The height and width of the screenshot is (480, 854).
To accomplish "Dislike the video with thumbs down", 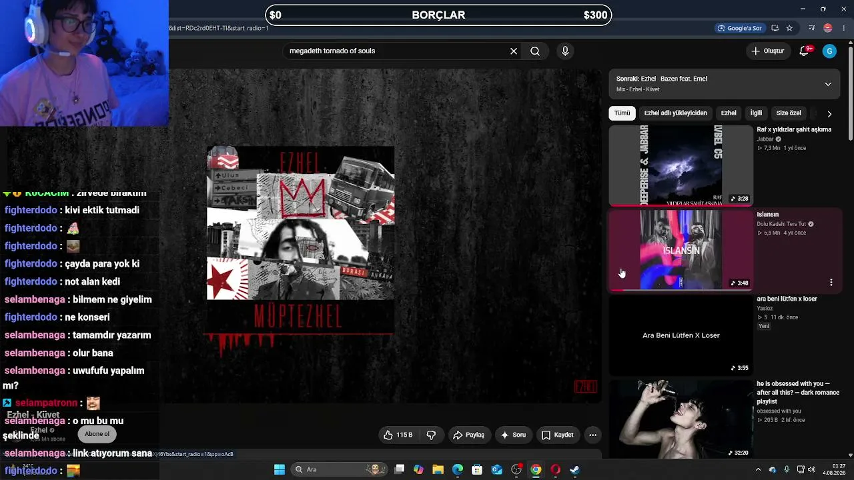I will (431, 435).
